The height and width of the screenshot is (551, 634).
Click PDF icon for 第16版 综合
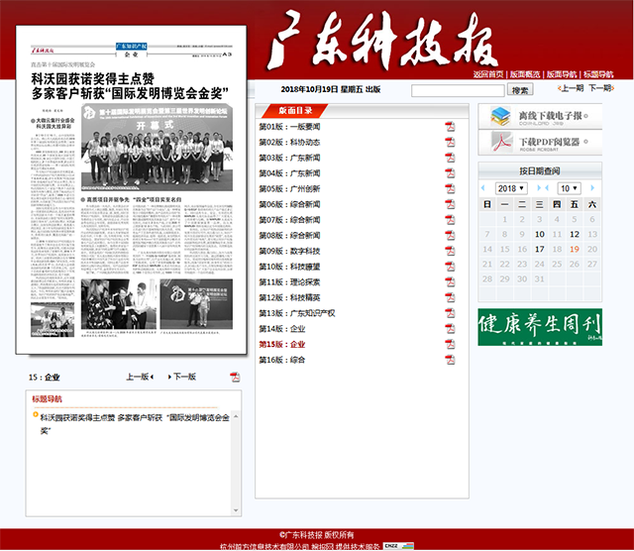point(449,360)
